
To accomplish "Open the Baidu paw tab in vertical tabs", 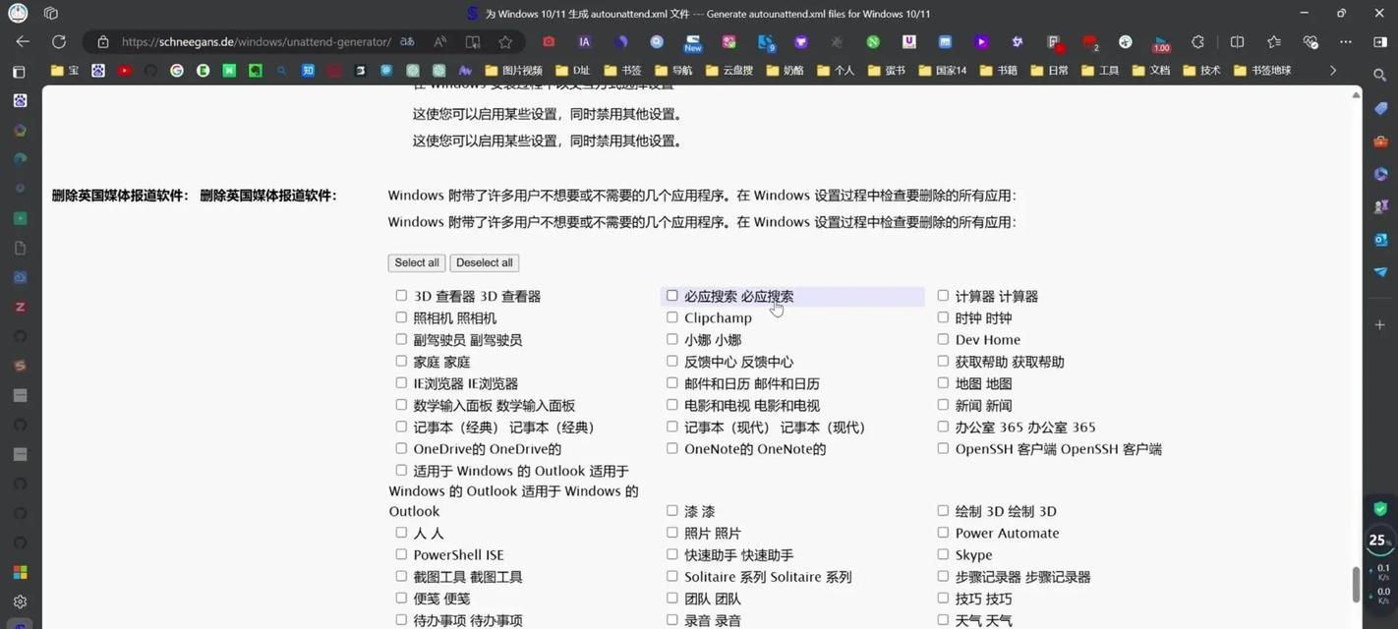I will tap(20, 100).
